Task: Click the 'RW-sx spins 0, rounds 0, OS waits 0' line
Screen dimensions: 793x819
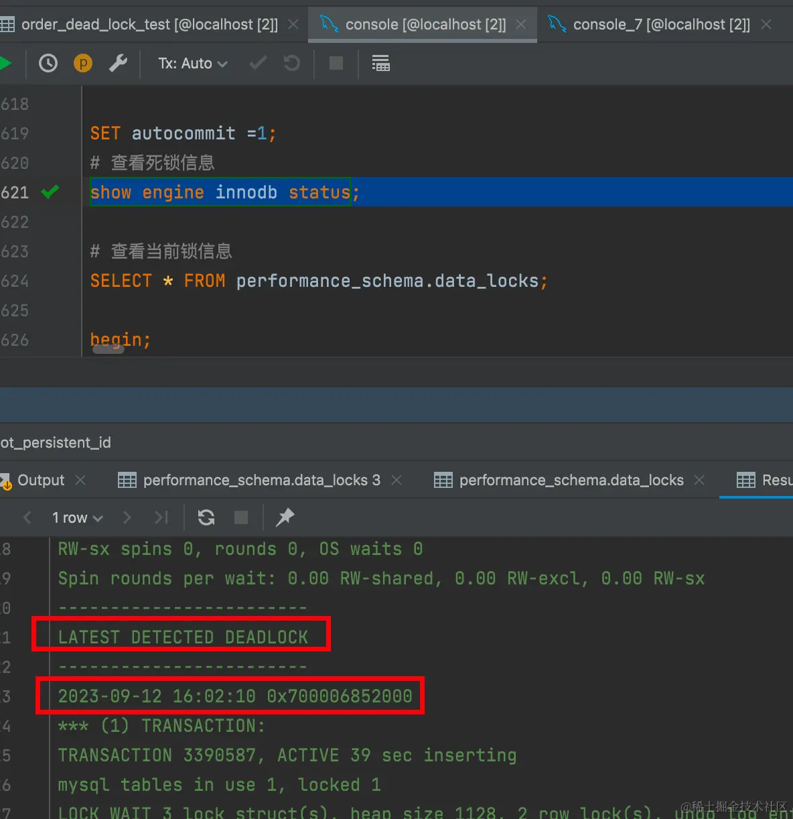Action: click(240, 549)
